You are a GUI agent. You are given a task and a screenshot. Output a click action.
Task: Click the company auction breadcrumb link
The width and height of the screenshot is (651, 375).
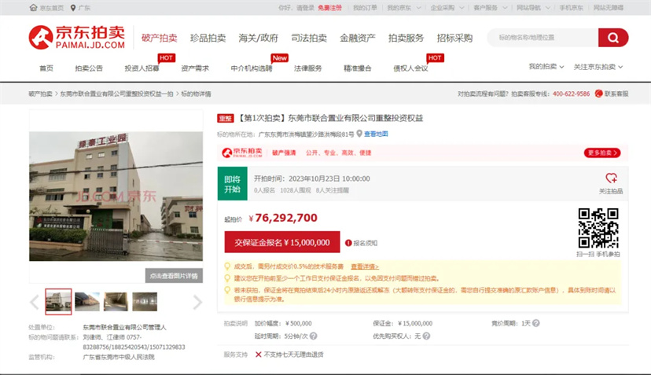116,94
